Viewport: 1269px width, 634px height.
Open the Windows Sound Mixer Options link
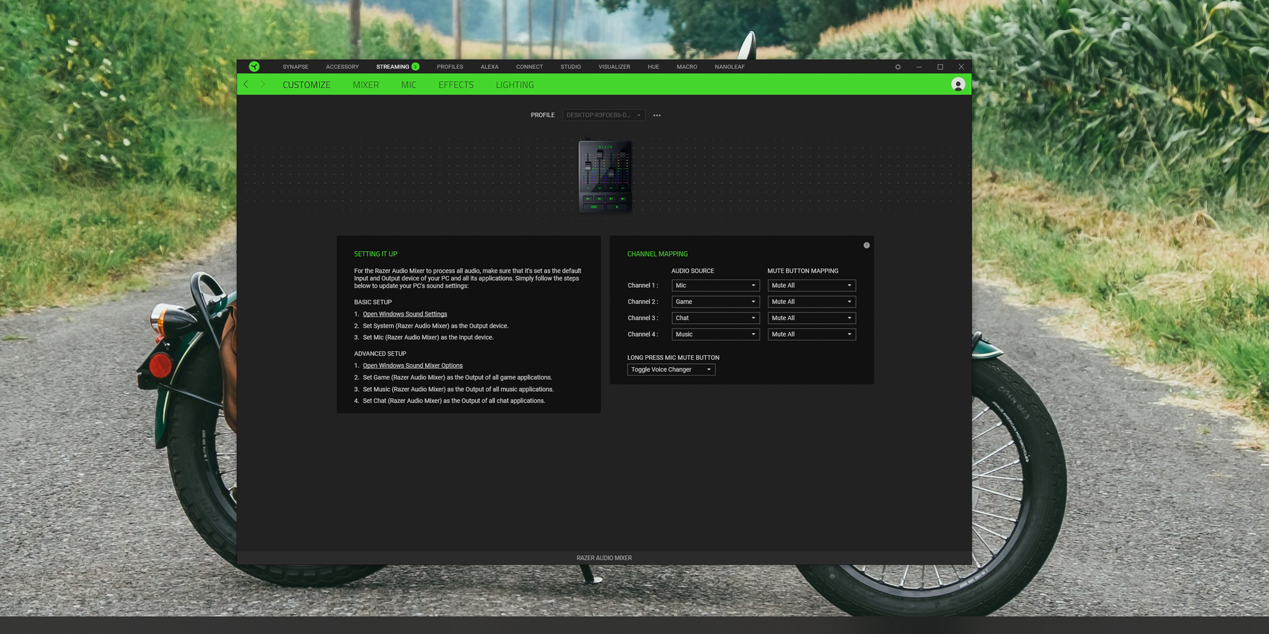point(412,365)
